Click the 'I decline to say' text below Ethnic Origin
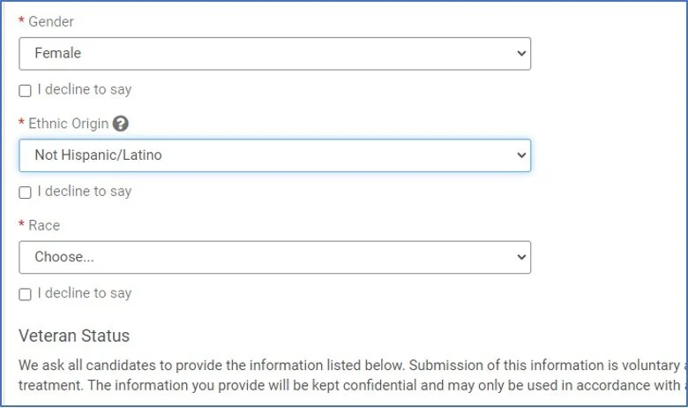Screen dimensions: 688x408 (85, 192)
